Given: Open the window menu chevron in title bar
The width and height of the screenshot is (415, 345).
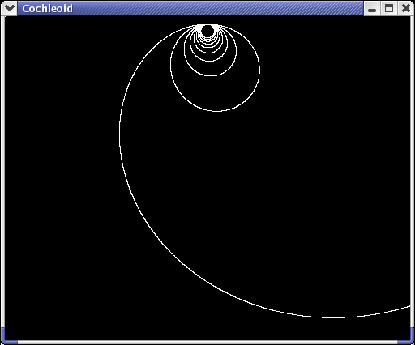Looking at the screenshot, I should click(9, 8).
